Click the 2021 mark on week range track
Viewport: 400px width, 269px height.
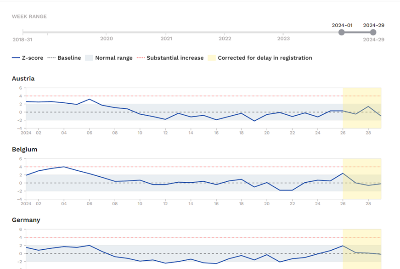[166, 33]
